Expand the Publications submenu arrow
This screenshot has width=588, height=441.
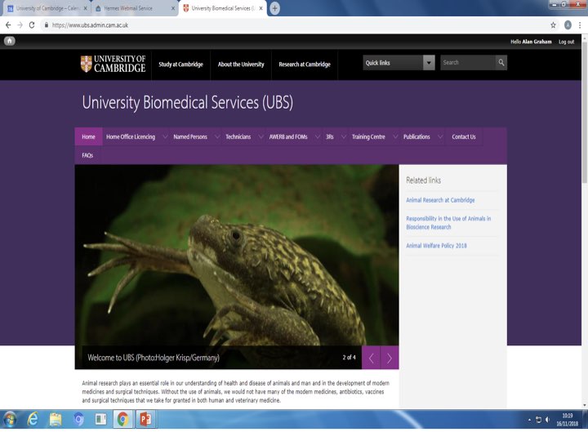click(439, 137)
